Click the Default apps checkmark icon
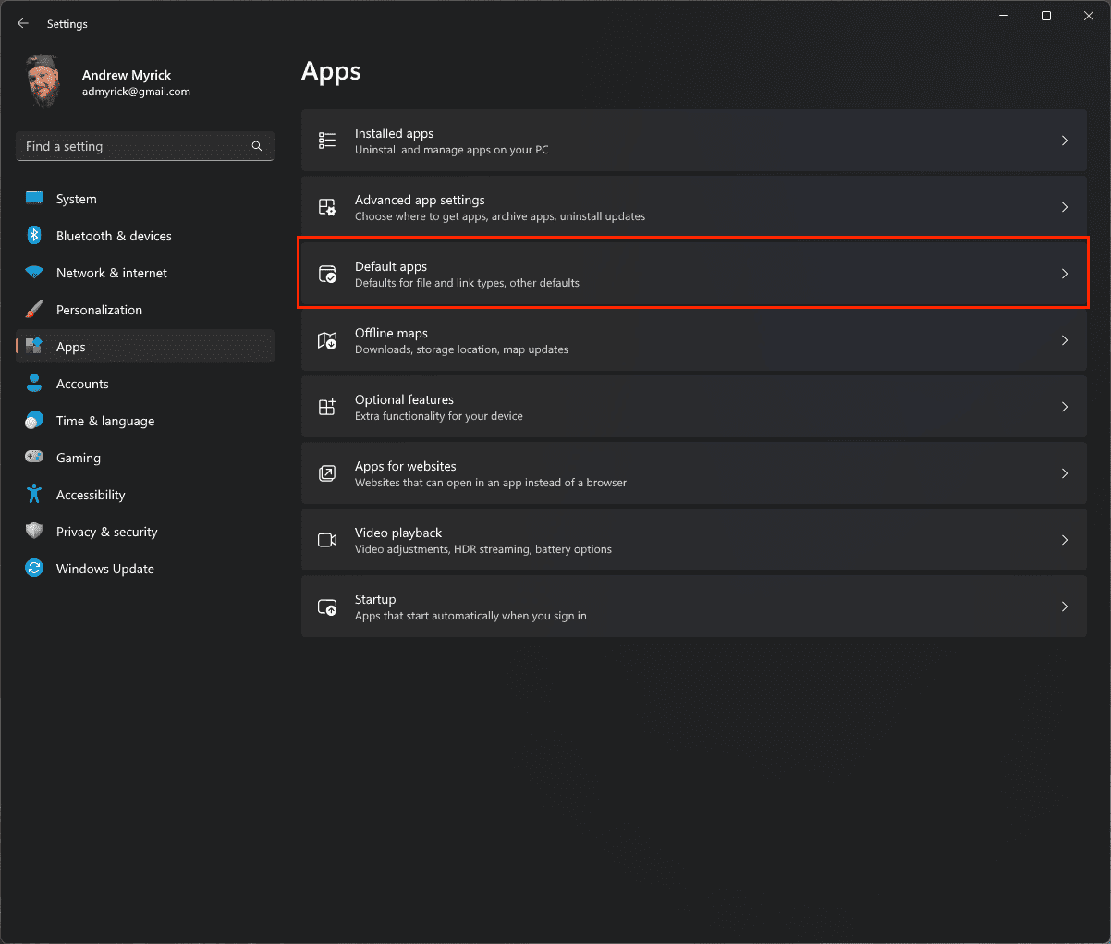The height and width of the screenshot is (944, 1111). click(327, 274)
